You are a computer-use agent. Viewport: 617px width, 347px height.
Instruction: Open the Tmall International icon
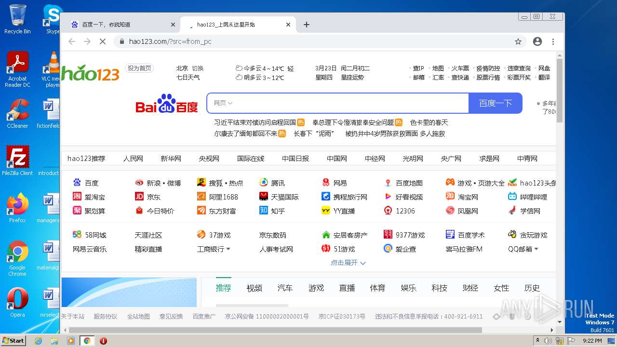[x=264, y=197]
